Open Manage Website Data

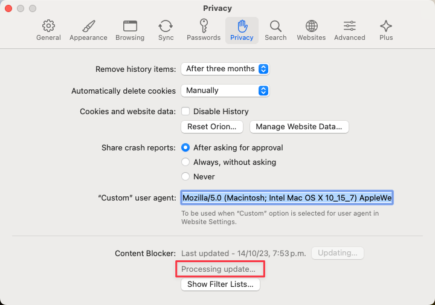pos(299,127)
